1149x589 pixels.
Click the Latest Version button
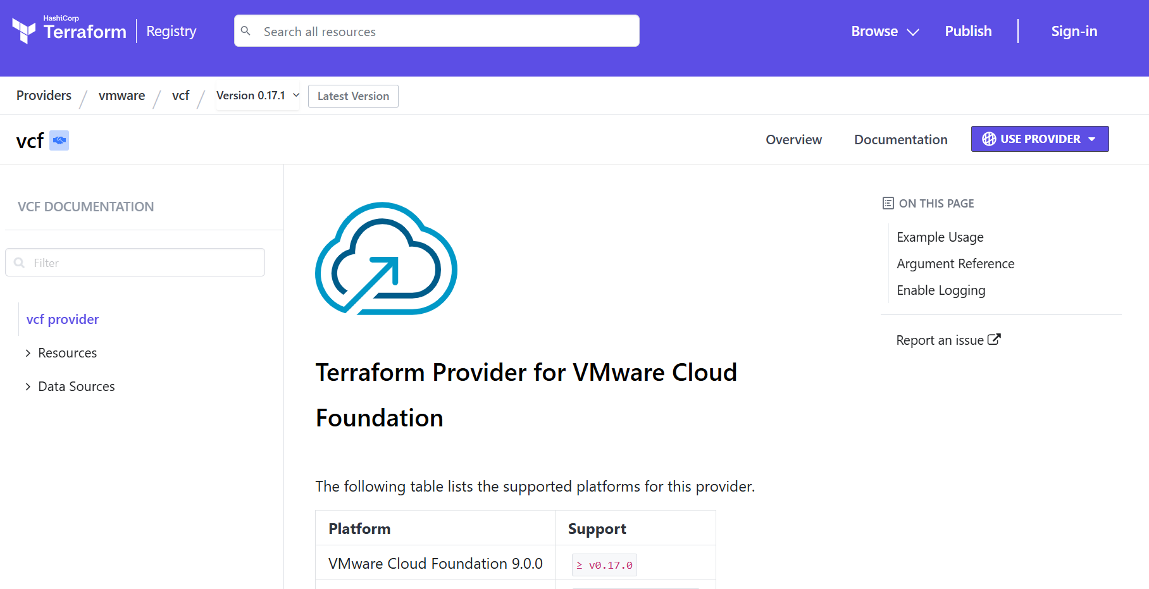[353, 96]
